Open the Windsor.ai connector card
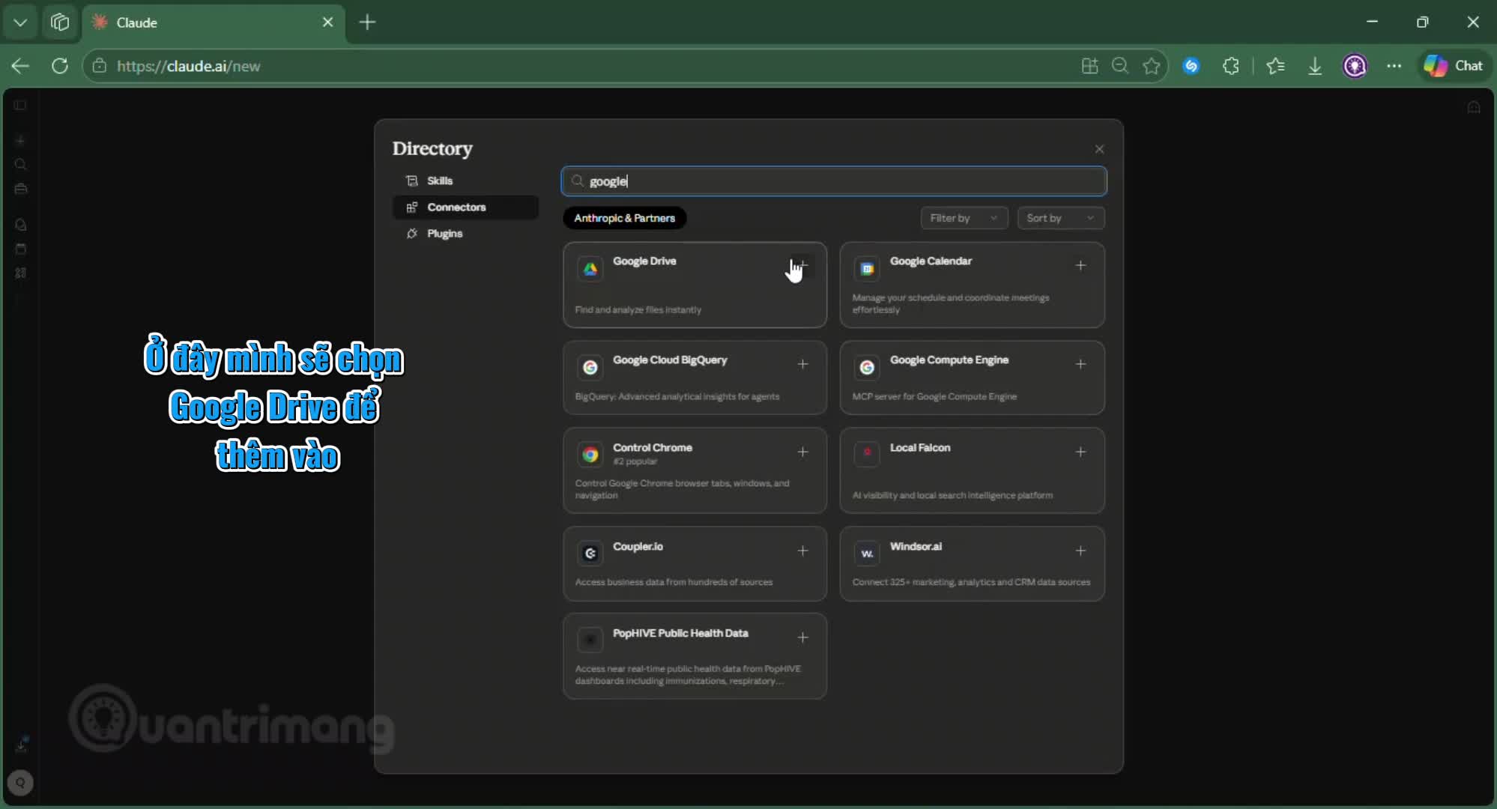 [972, 563]
